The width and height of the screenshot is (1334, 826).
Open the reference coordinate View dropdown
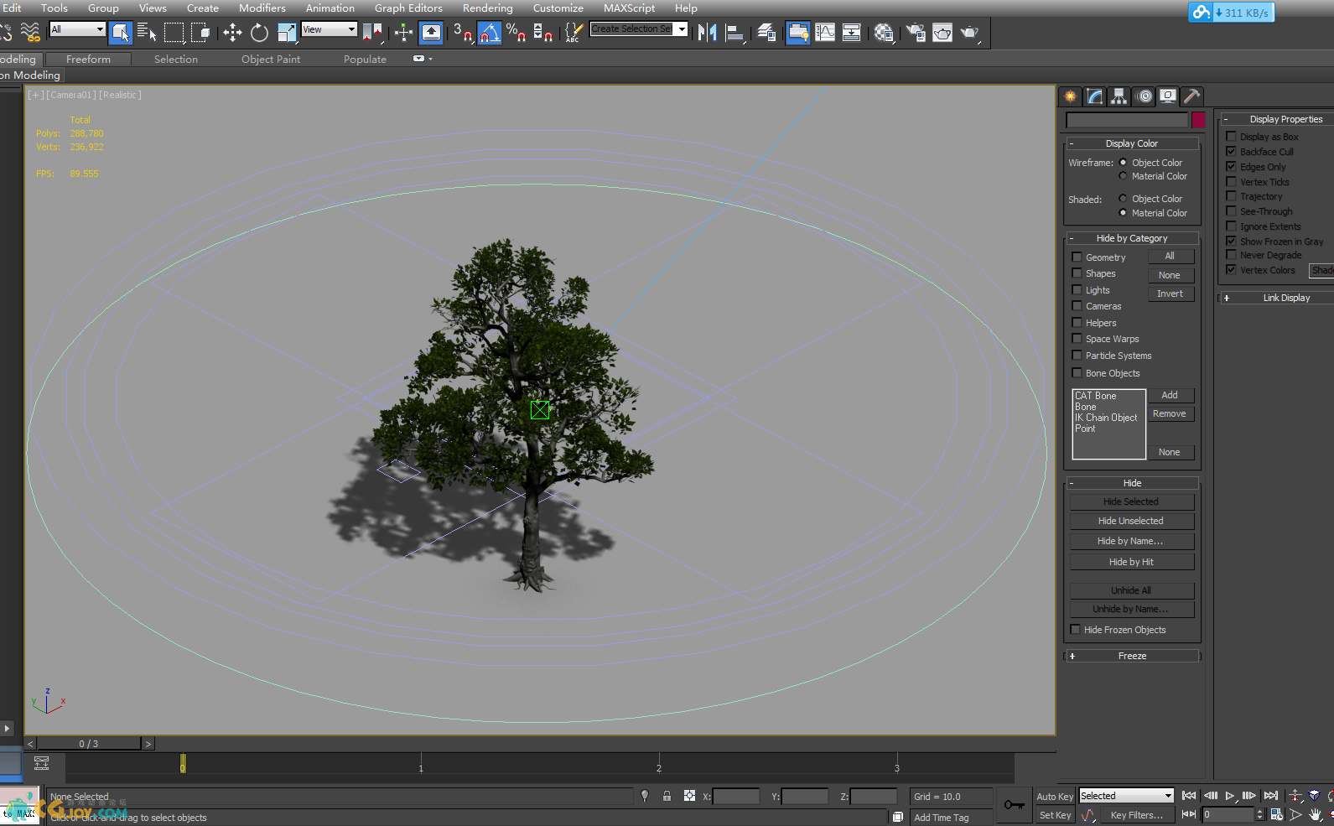(x=329, y=29)
